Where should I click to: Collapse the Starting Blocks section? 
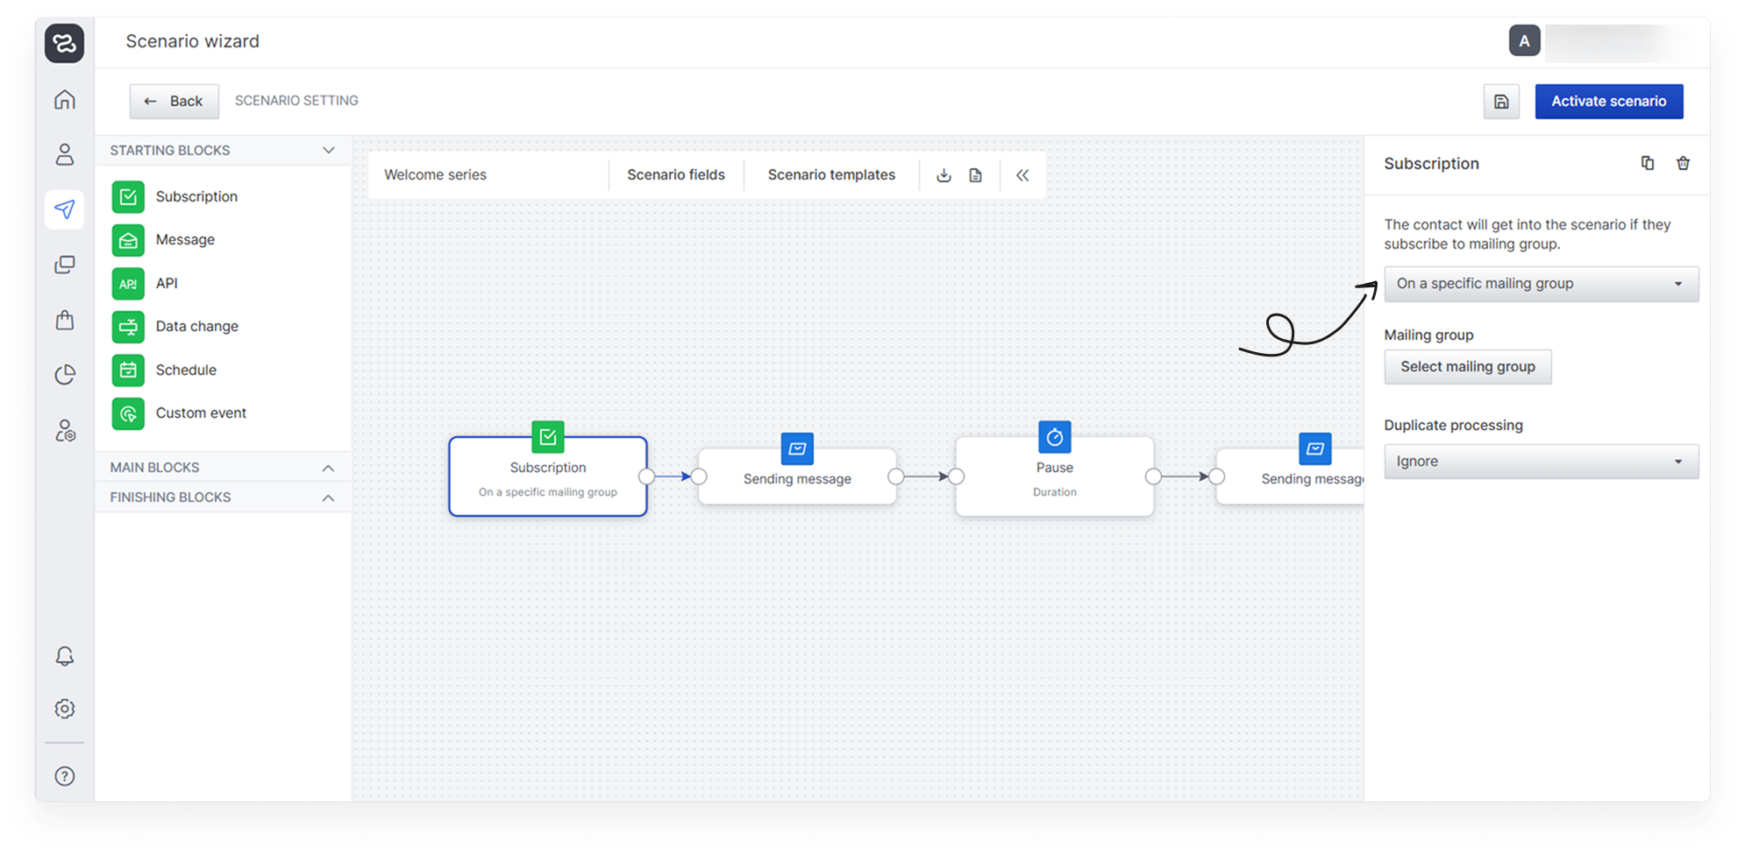328,151
